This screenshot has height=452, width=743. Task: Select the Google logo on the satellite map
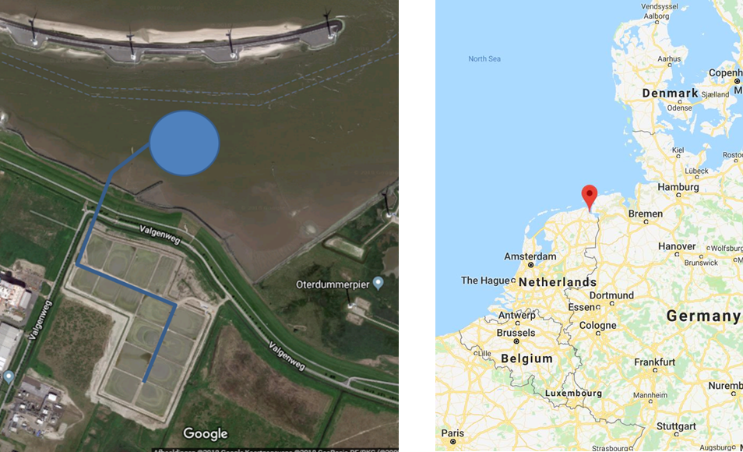tap(206, 433)
